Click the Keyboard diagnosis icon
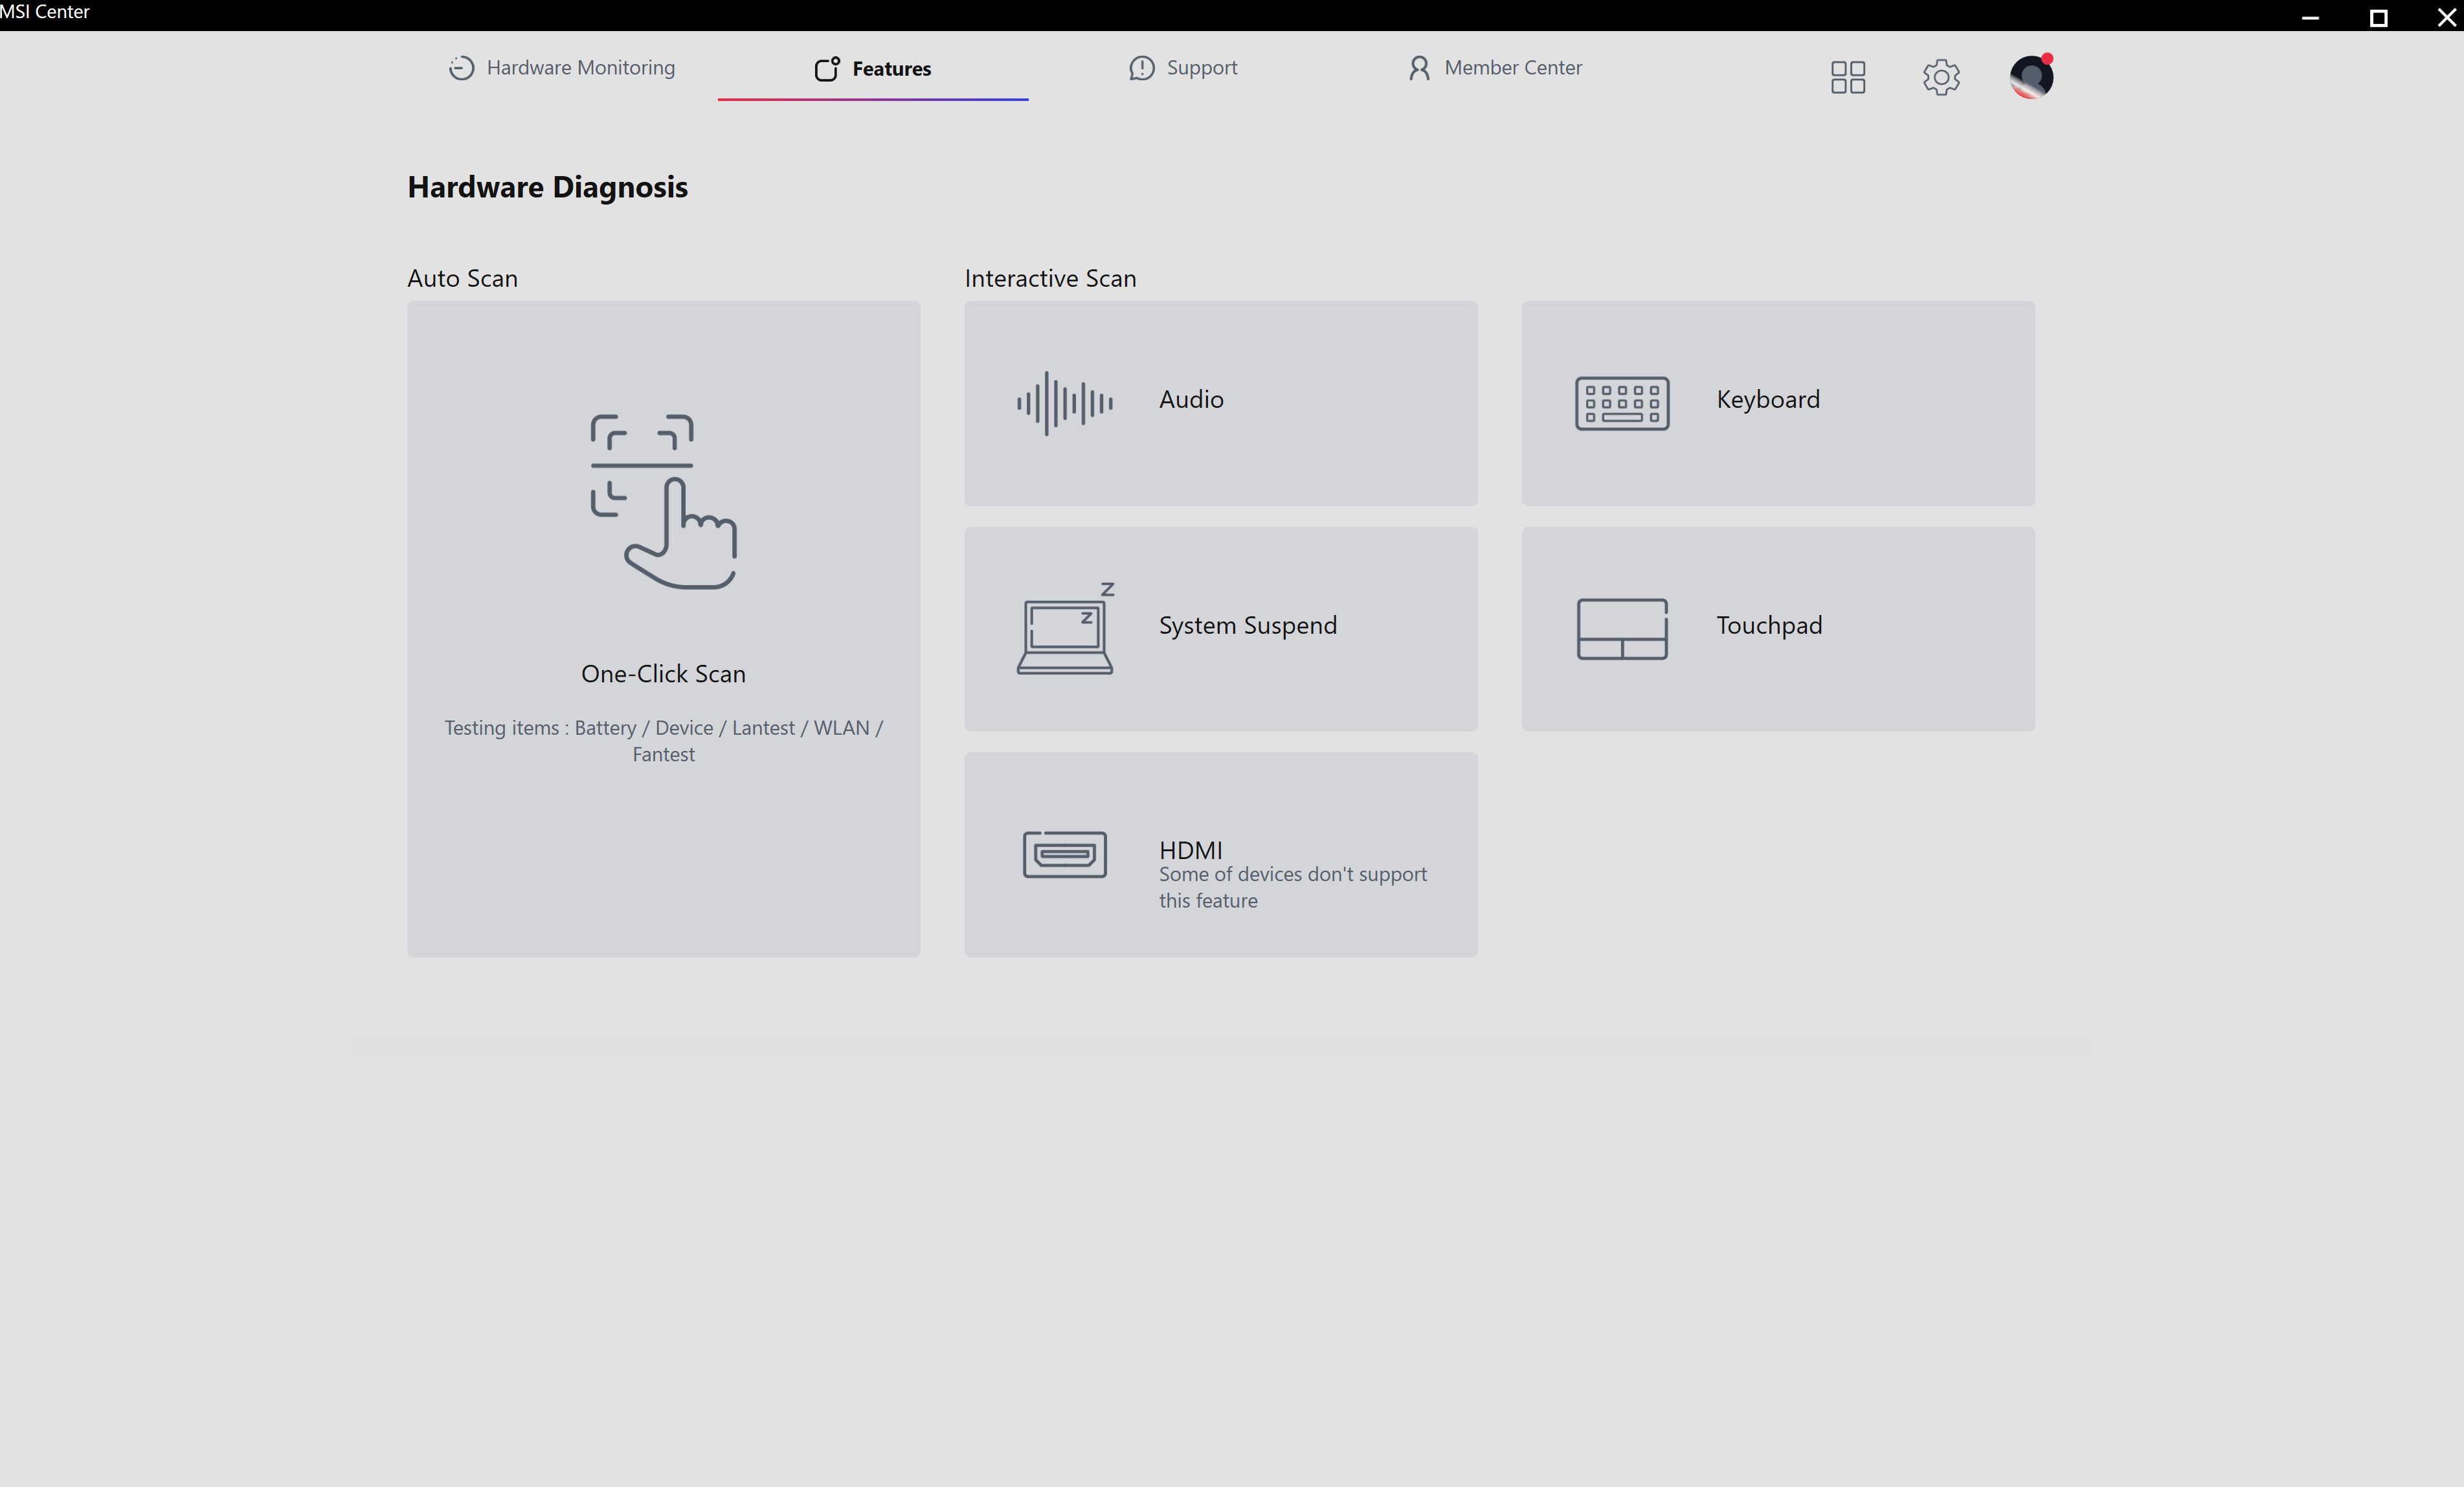 (x=1621, y=403)
